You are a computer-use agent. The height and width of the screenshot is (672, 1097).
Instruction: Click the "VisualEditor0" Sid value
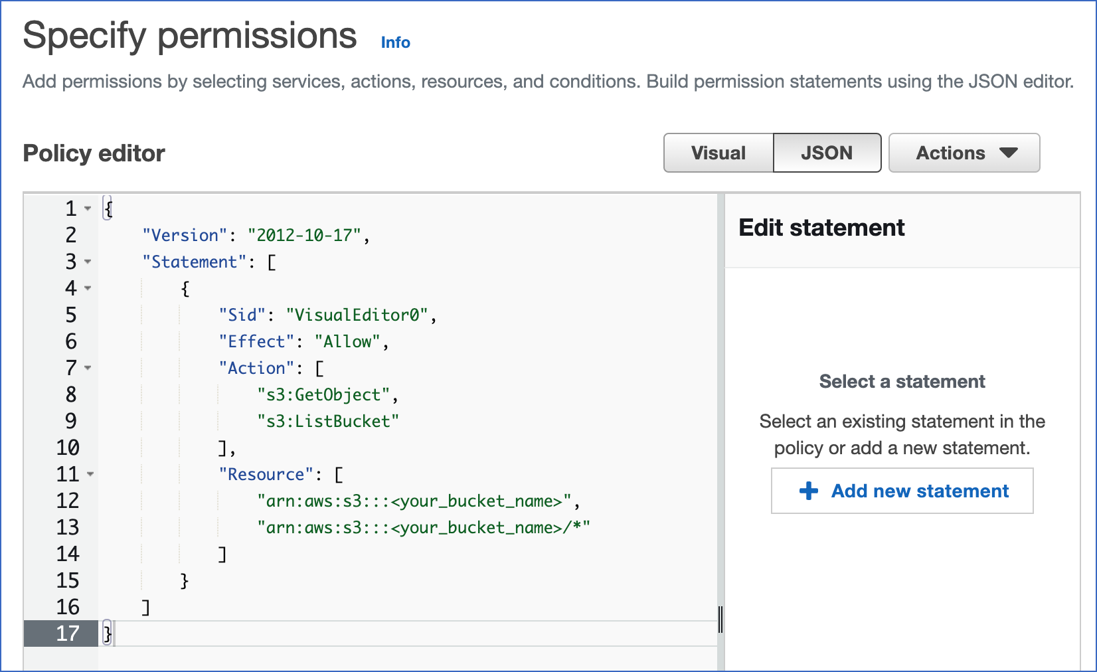click(x=357, y=315)
